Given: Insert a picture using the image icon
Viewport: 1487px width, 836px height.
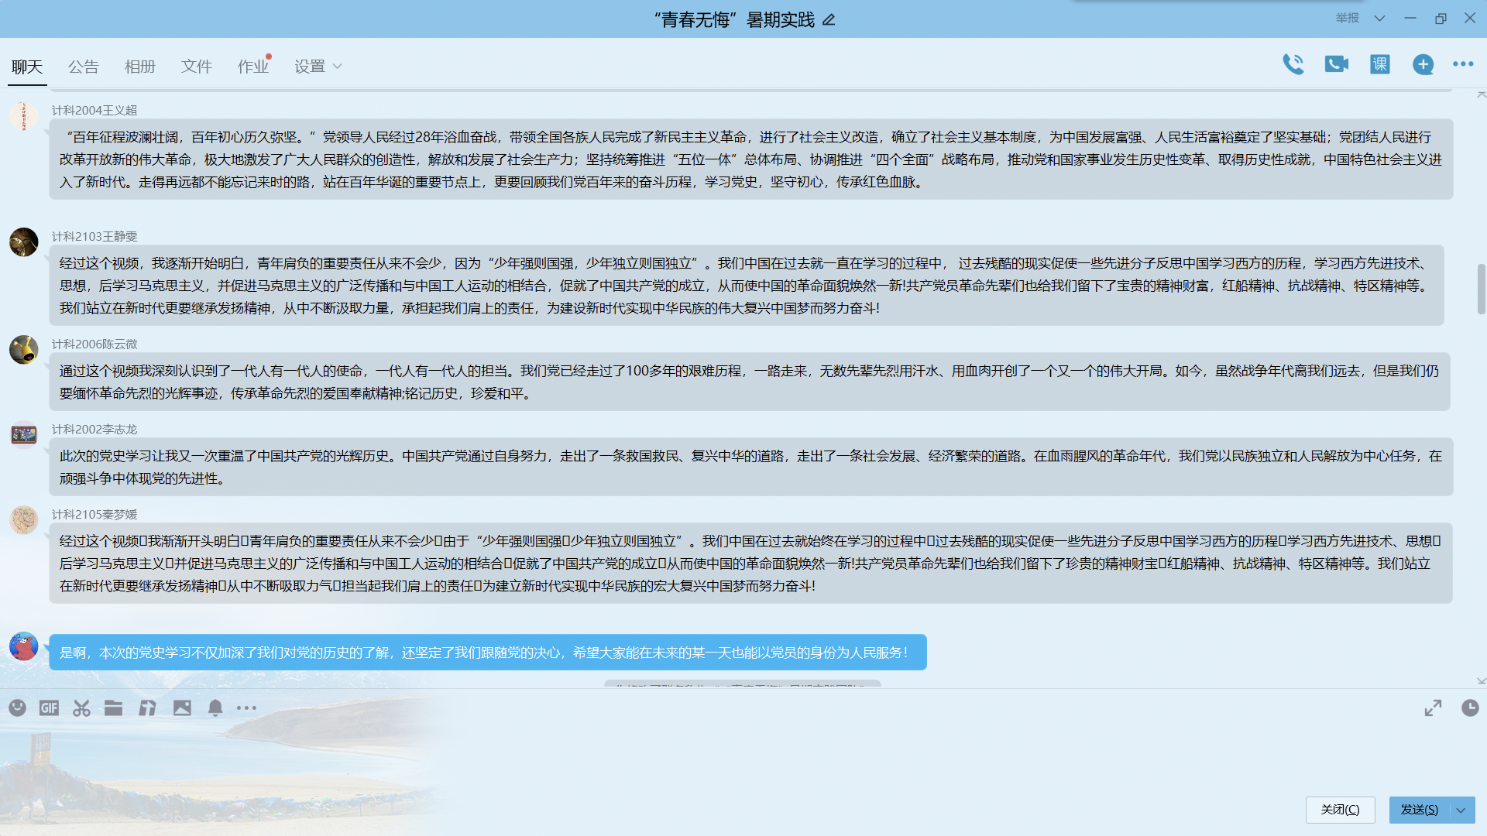Looking at the screenshot, I should click(x=182, y=708).
